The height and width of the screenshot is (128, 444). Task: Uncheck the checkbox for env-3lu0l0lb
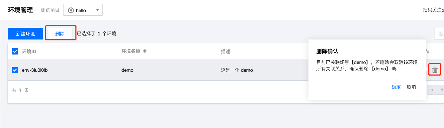tap(15, 70)
